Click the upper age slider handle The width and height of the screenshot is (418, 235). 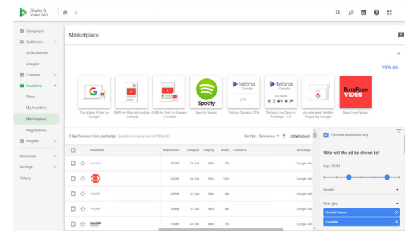pyautogui.click(x=387, y=177)
